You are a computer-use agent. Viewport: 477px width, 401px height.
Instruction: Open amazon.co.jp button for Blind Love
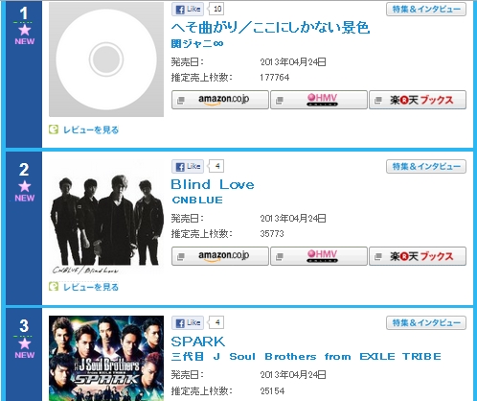(220, 256)
